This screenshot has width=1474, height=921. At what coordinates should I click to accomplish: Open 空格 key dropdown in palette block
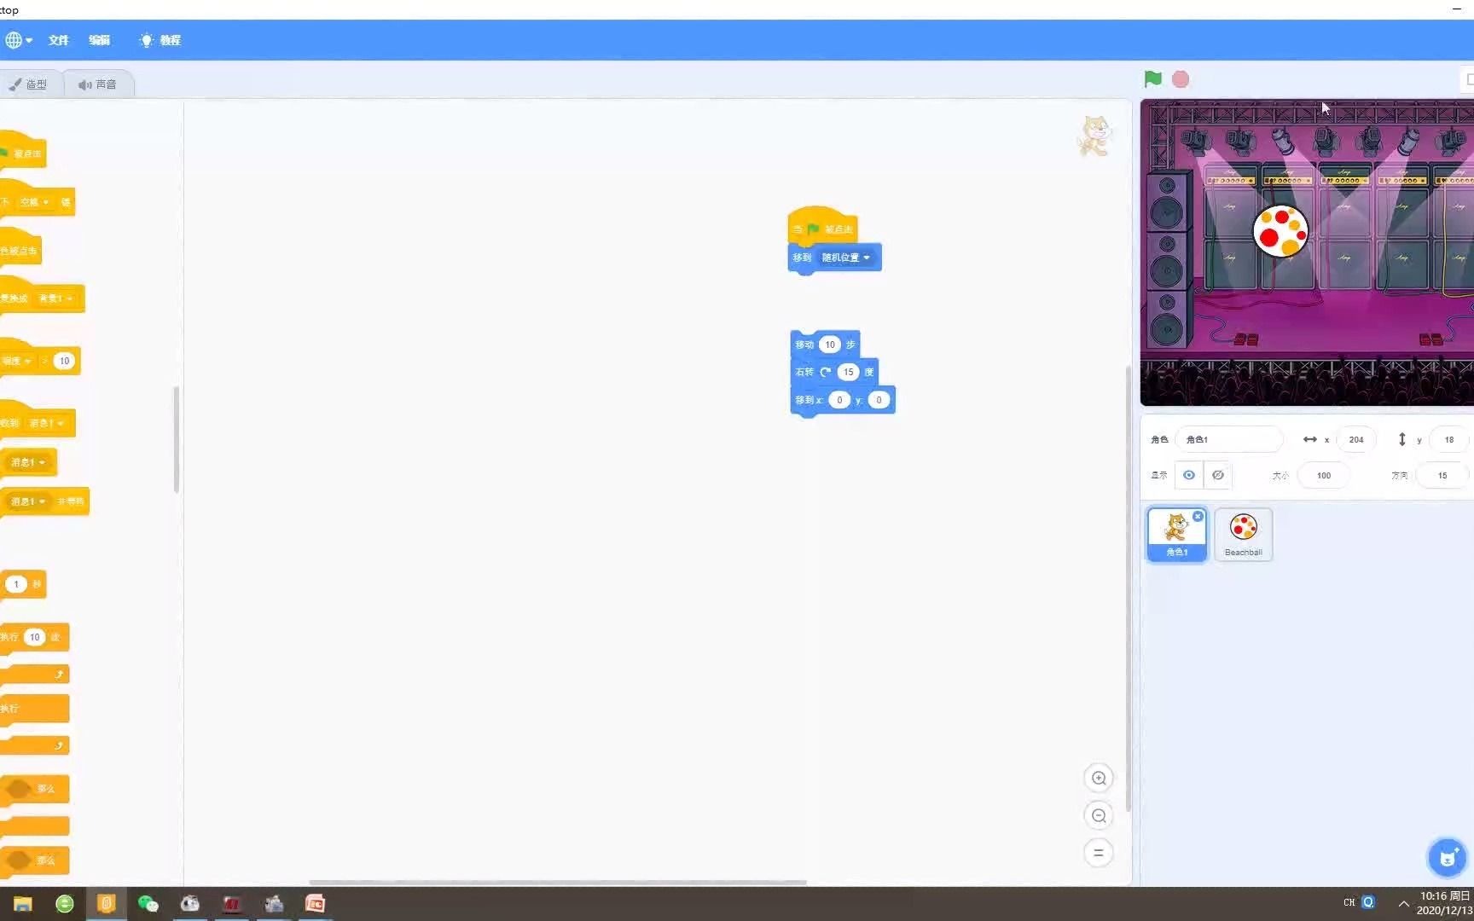tap(34, 202)
